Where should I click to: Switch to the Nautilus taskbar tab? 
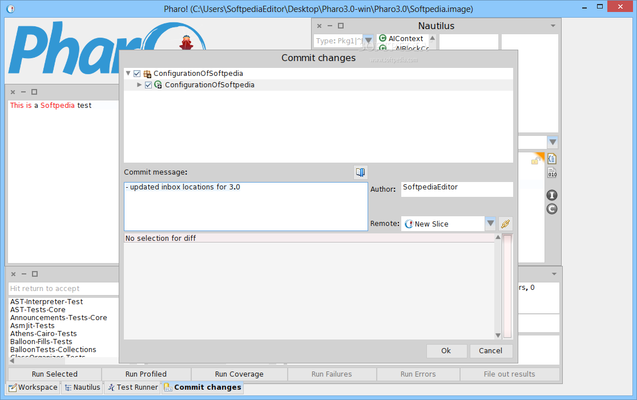[x=82, y=387]
